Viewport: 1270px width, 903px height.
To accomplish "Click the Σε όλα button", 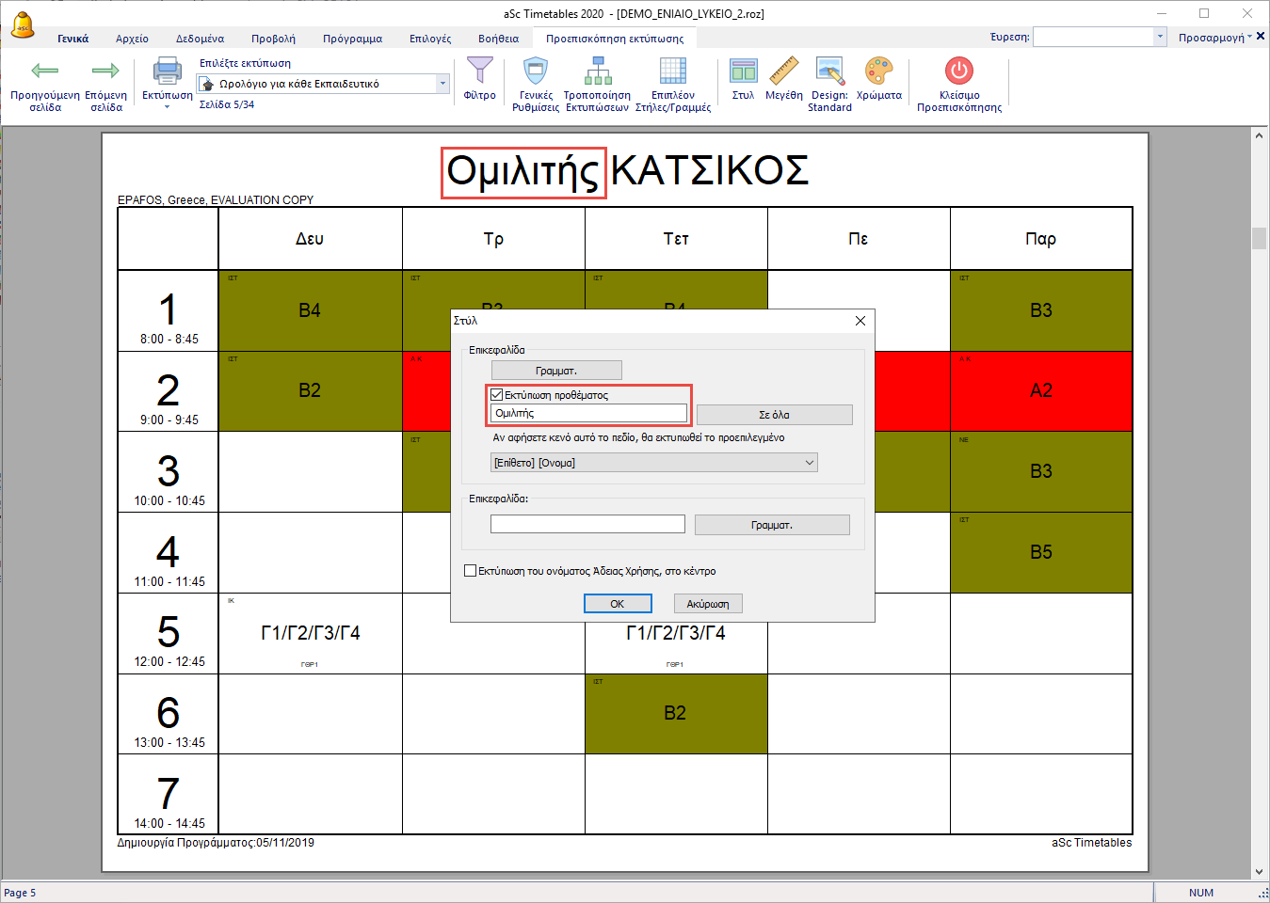I will (774, 415).
